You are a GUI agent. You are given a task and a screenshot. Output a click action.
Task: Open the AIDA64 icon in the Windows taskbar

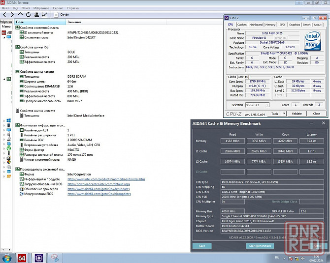tap(22, 258)
